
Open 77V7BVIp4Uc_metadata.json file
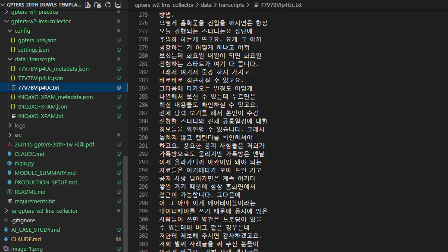[x=53, y=69]
